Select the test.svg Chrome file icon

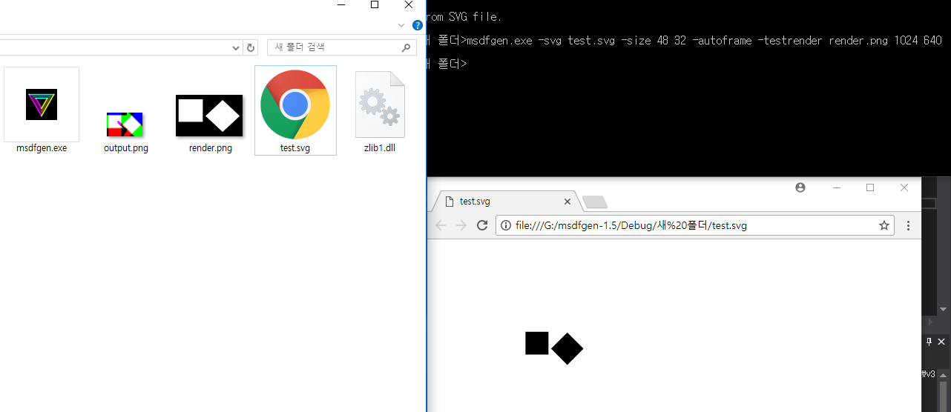[x=295, y=104]
